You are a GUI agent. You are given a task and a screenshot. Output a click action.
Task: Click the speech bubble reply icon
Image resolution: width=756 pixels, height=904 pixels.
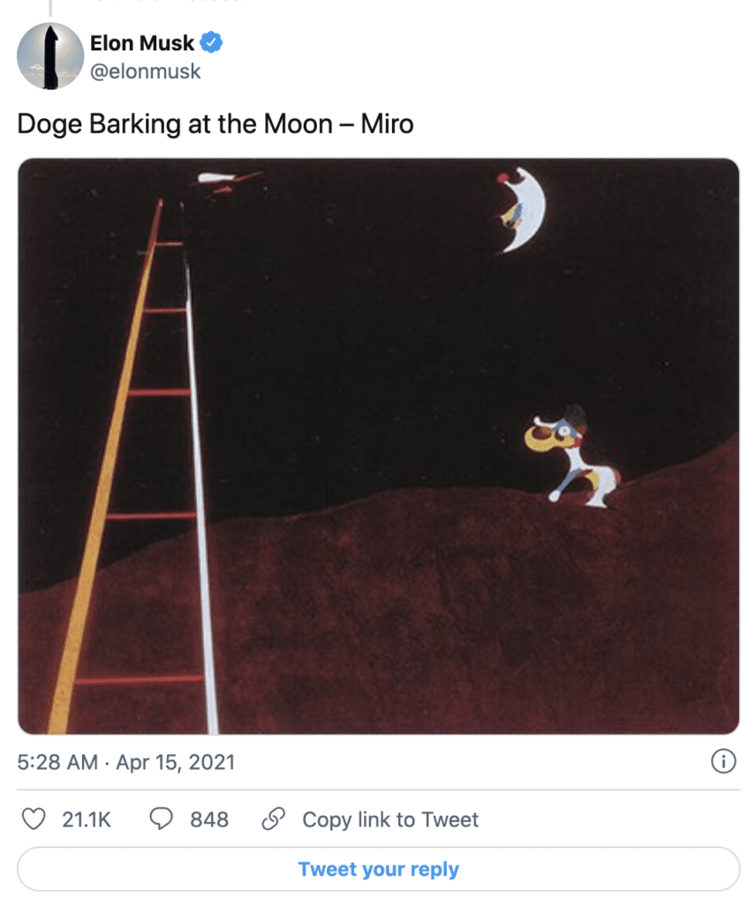(x=162, y=818)
